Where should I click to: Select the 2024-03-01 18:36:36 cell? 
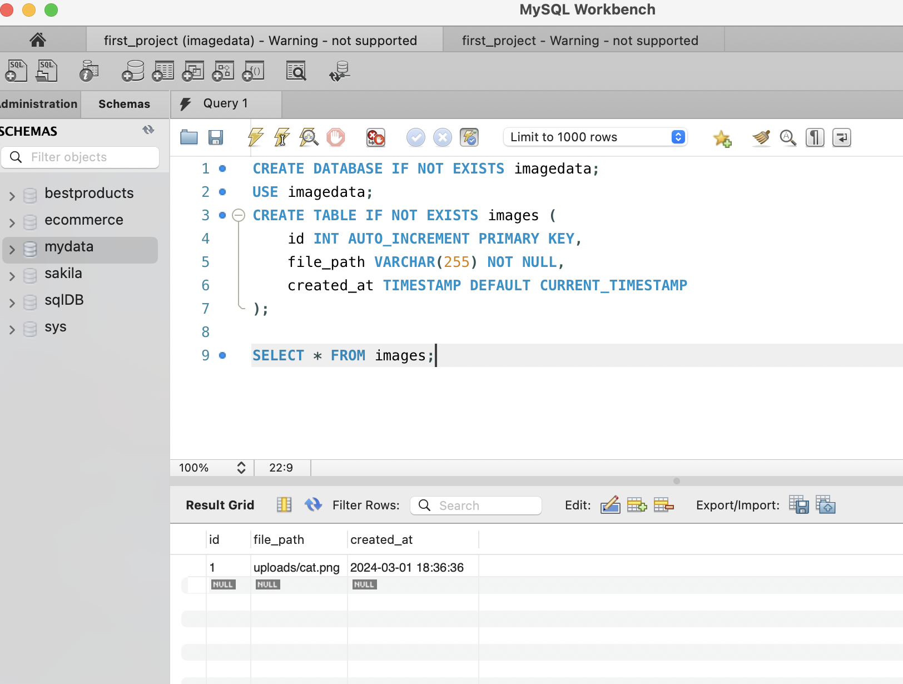pyautogui.click(x=413, y=567)
